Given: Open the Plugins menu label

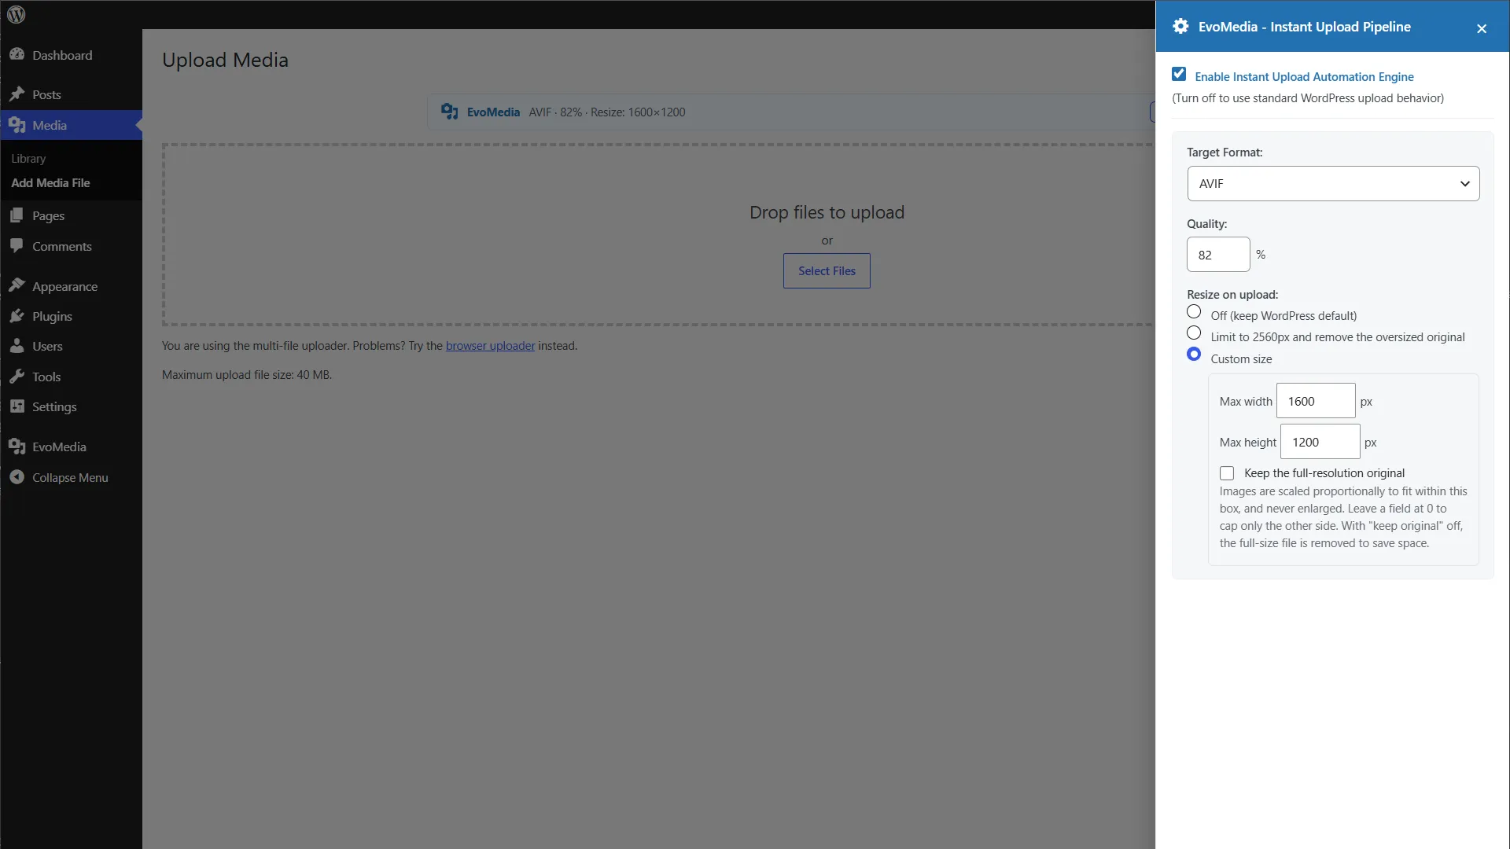Looking at the screenshot, I should [x=52, y=316].
